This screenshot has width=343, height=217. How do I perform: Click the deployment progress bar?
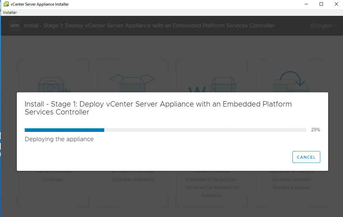tap(165, 130)
